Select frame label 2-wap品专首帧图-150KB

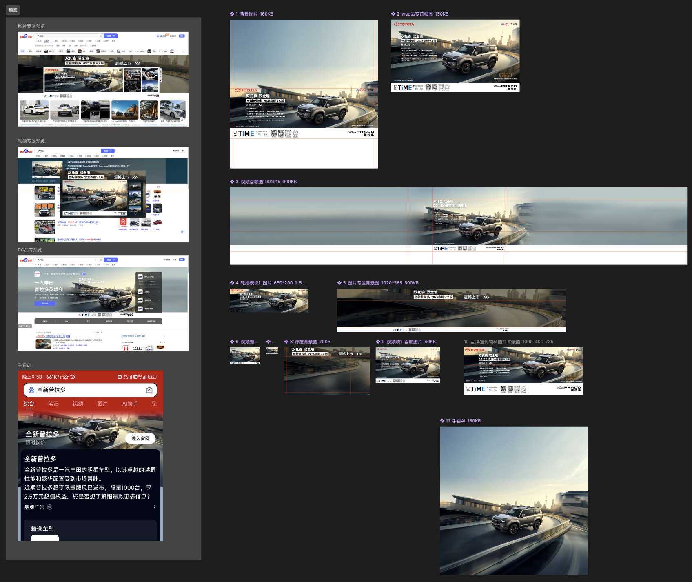pyautogui.click(x=422, y=14)
